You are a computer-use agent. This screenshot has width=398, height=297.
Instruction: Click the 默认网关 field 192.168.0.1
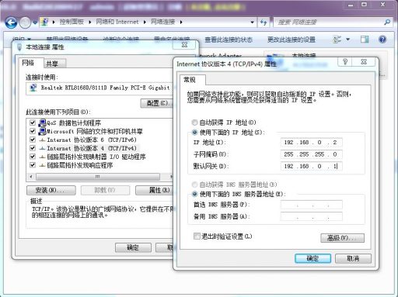point(311,166)
